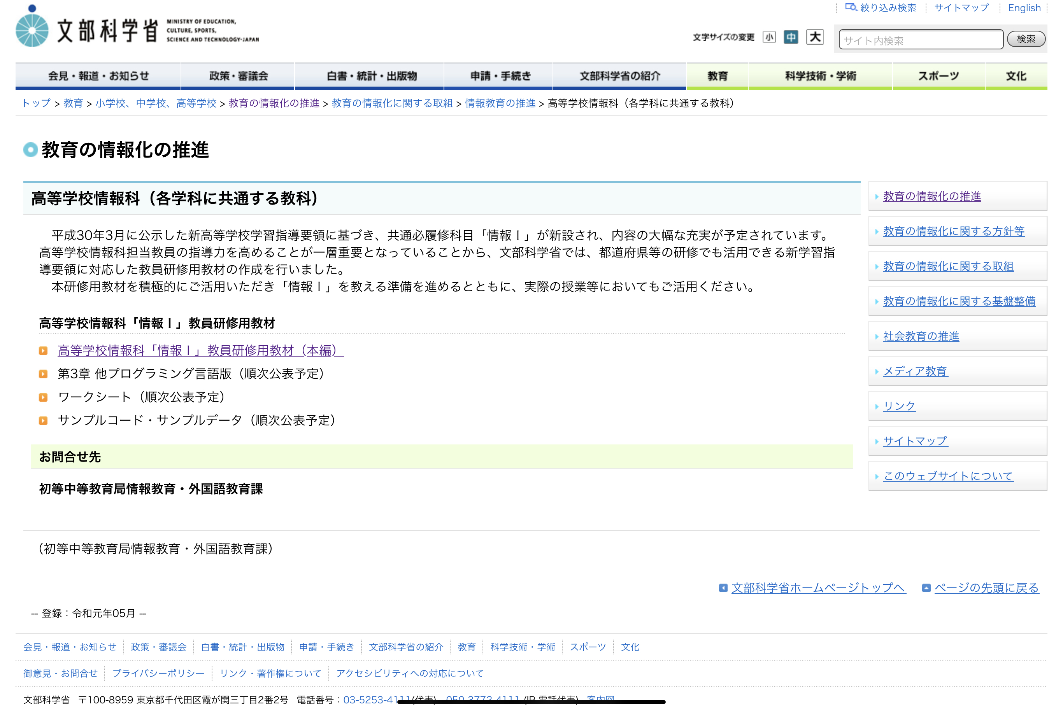Toggle the 小 font size option
Viewport: 1063px width, 710px height.
tap(769, 38)
